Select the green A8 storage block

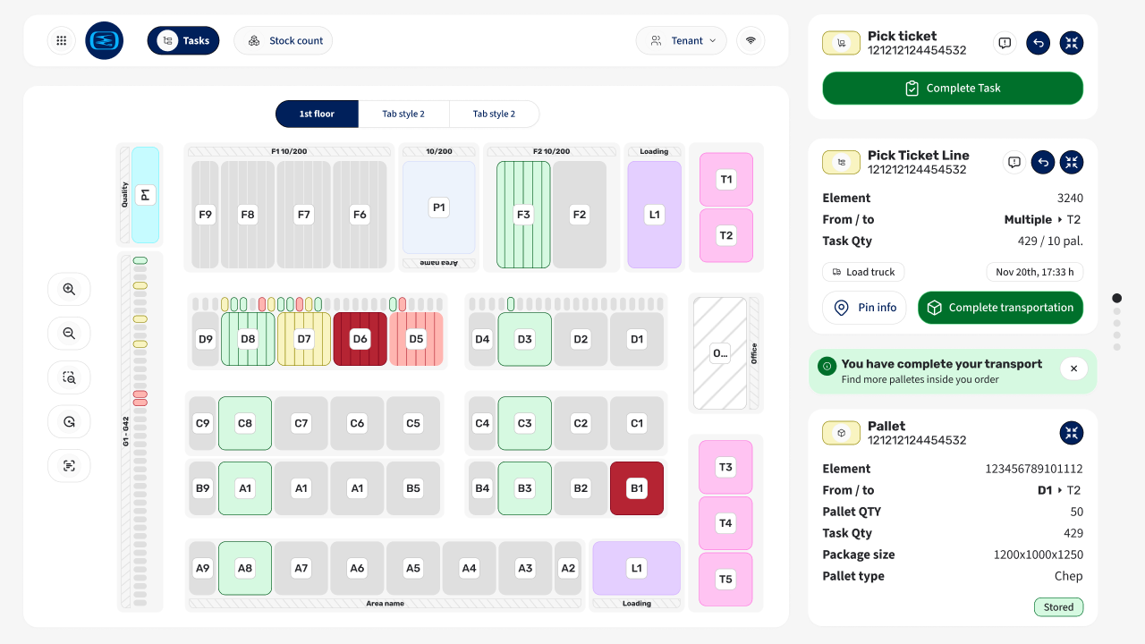pyautogui.click(x=245, y=568)
